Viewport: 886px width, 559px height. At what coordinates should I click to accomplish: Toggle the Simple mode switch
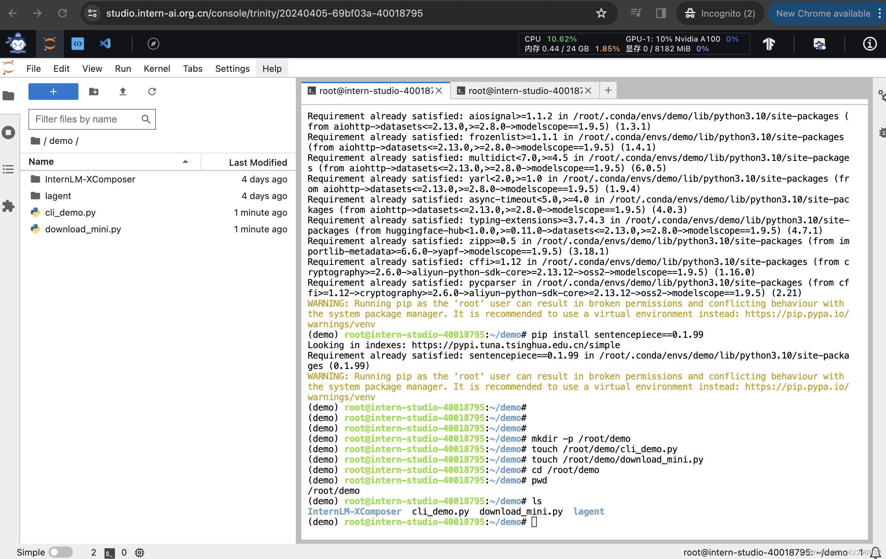(61, 552)
